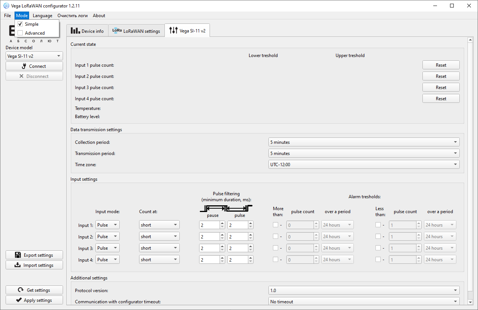Viewport: 478px width, 310px height.
Task: Click the Disconnect button
Action: 34,76
